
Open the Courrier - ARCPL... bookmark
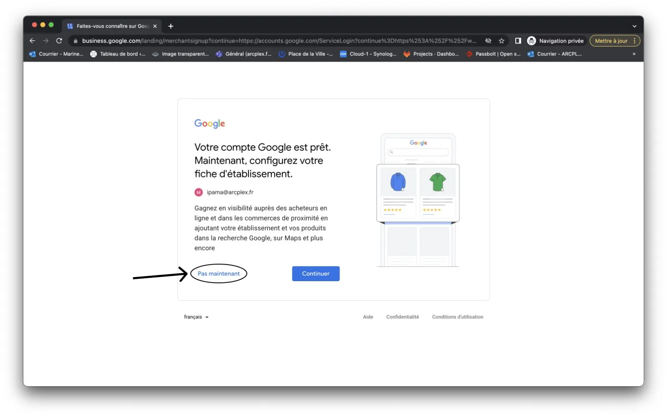(x=554, y=54)
